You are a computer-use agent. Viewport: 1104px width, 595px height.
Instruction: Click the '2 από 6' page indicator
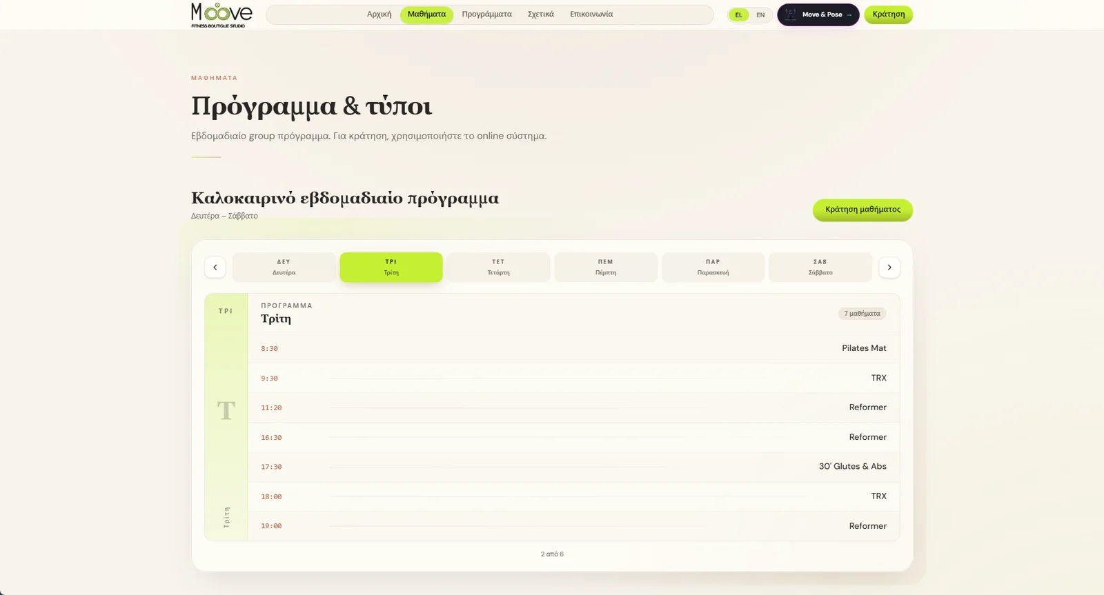coord(552,554)
